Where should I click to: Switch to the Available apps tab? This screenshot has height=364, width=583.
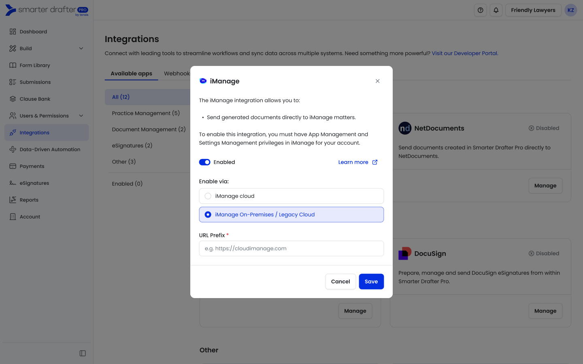point(131,74)
